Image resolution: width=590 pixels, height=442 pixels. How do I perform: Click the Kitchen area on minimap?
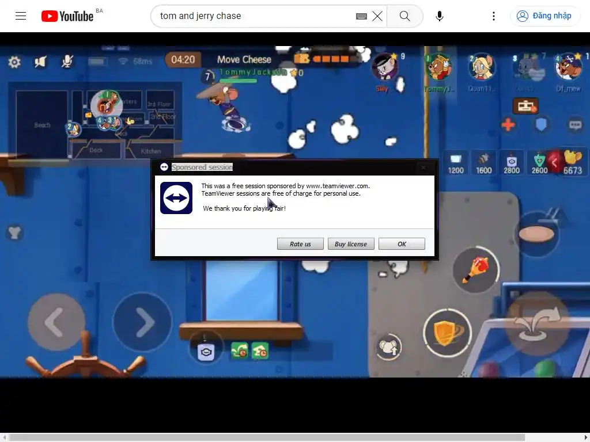tap(150, 151)
